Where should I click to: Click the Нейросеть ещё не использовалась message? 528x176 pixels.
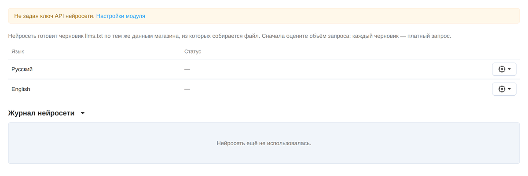[264, 143]
